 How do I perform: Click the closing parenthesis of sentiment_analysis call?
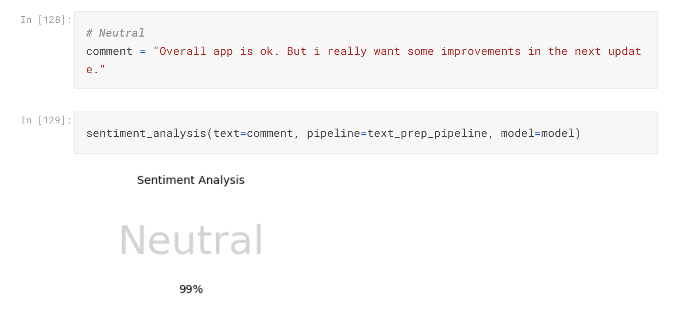[x=578, y=133]
